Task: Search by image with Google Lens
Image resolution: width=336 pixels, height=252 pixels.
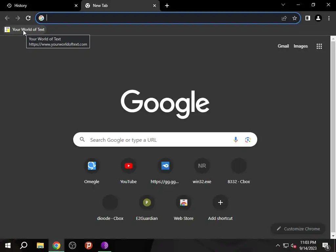Action: (248, 139)
